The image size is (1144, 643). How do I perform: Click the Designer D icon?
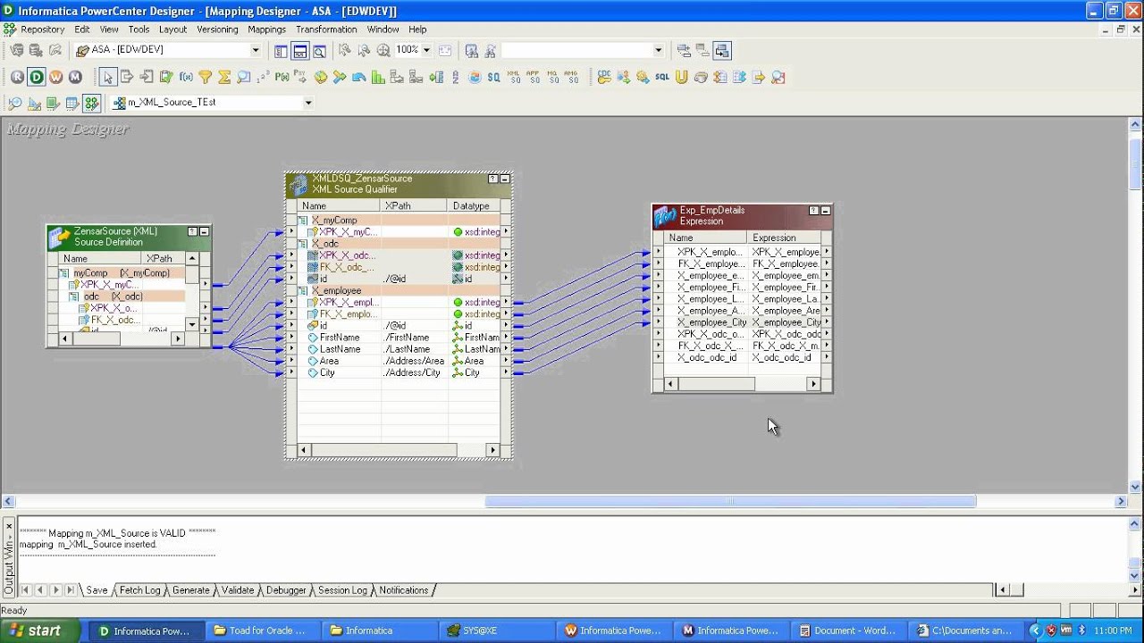click(37, 77)
